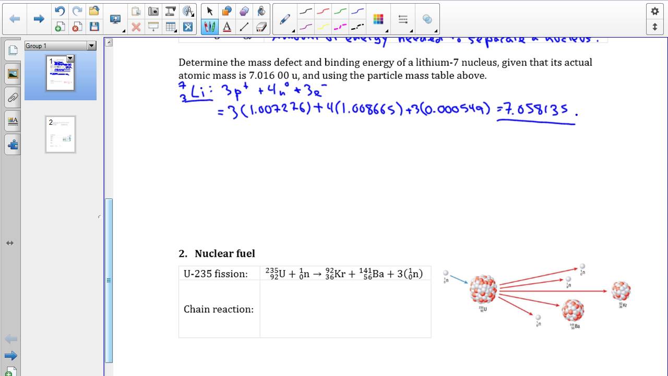Undo the last action
This screenshot has height=376, width=668.
click(x=59, y=11)
